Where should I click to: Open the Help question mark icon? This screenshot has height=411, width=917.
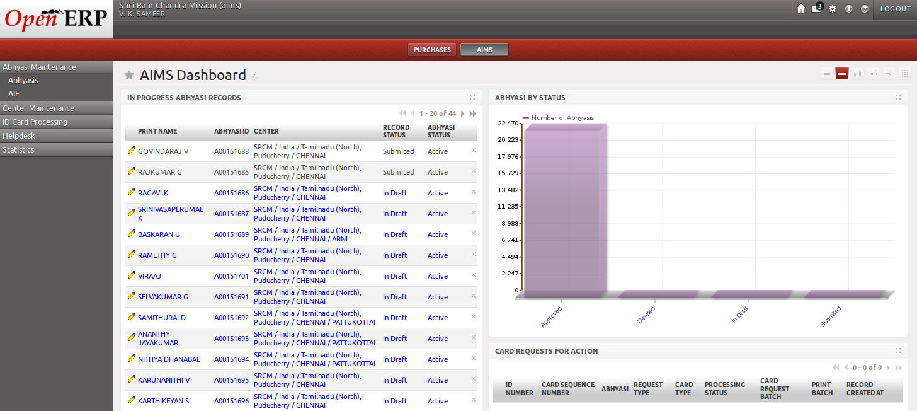click(x=864, y=9)
